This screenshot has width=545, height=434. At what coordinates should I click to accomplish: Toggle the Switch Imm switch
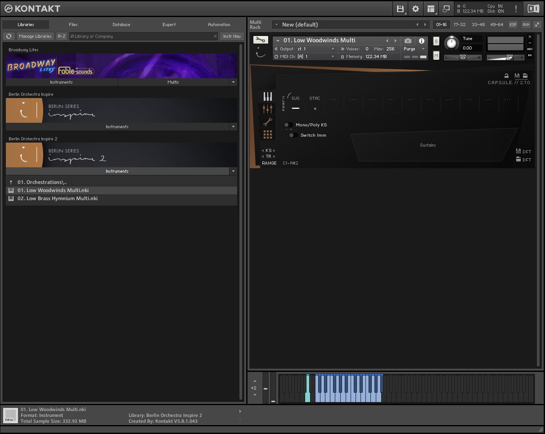[293, 135]
